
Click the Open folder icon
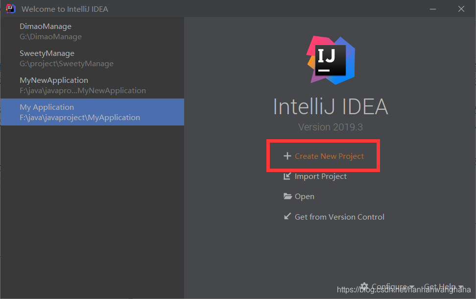pyautogui.click(x=287, y=196)
